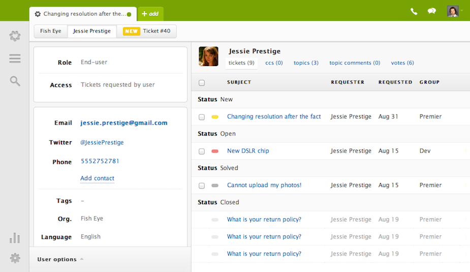
Task: Open the views list icon in sidebar
Action: pos(15,58)
